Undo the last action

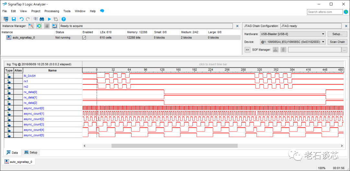[x=22, y=19]
